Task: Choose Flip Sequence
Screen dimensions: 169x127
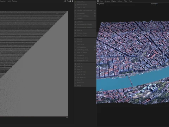Action: point(85,77)
